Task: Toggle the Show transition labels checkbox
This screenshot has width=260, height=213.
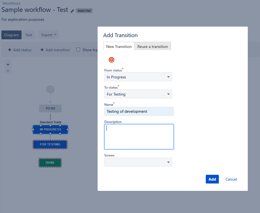Action: [x=78, y=50]
